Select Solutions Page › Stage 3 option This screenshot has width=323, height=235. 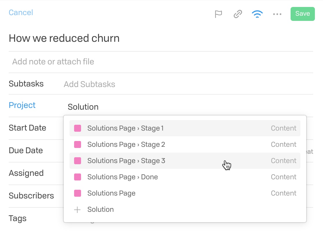(x=185, y=161)
